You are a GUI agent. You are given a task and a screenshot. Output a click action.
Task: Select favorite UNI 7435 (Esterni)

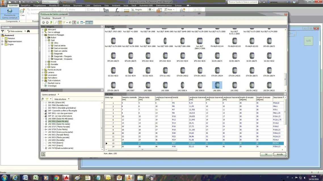[x=55, y=143]
